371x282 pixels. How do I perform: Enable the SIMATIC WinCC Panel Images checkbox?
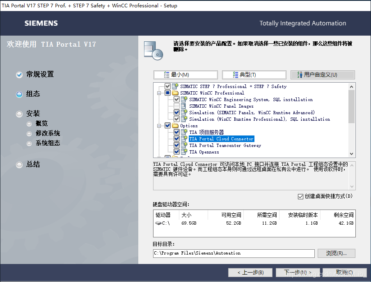pos(176,106)
